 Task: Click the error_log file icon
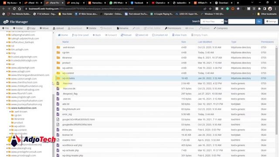click(58, 114)
